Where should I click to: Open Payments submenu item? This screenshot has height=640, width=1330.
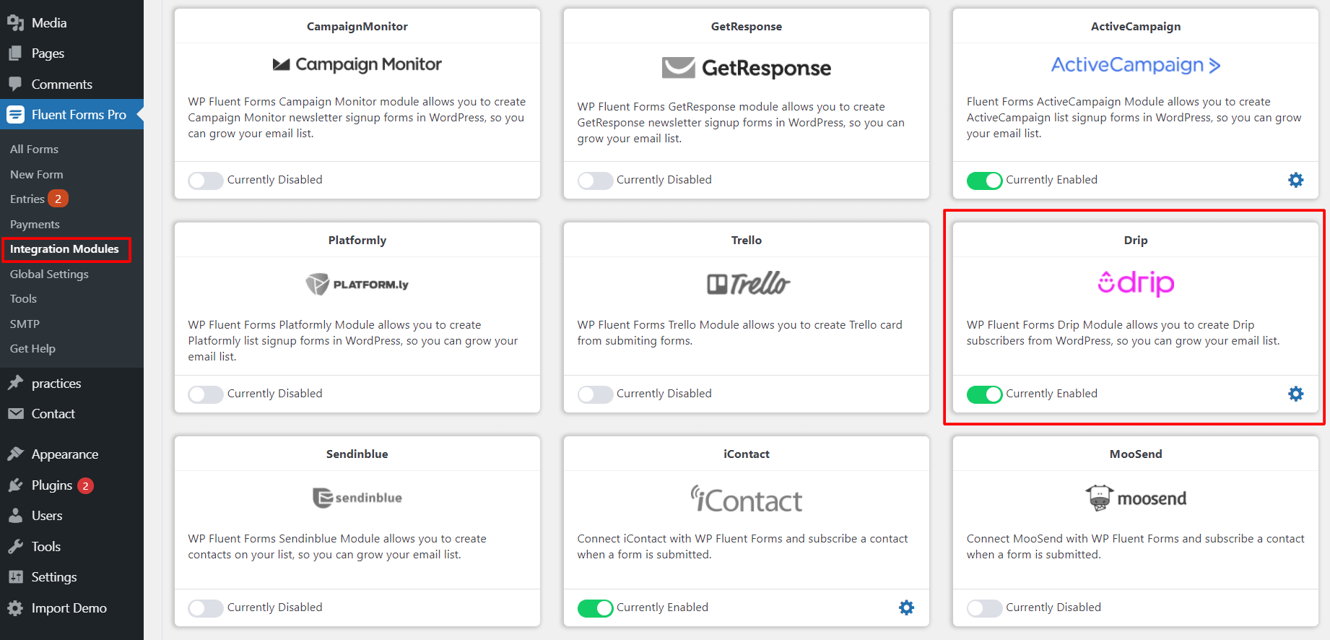click(x=35, y=224)
